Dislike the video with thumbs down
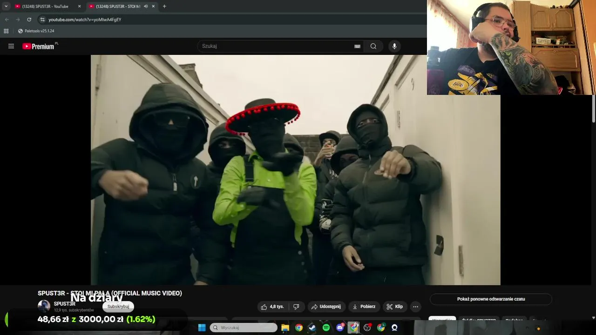596x335 pixels. coord(296,307)
